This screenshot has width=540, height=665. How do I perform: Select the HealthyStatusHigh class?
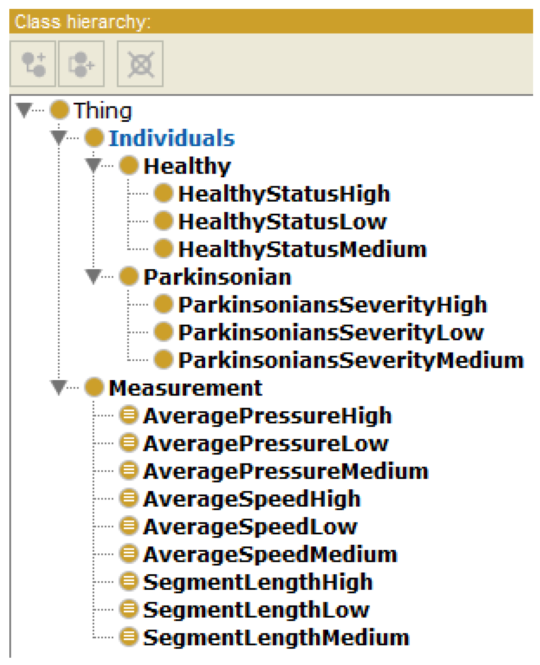[284, 194]
